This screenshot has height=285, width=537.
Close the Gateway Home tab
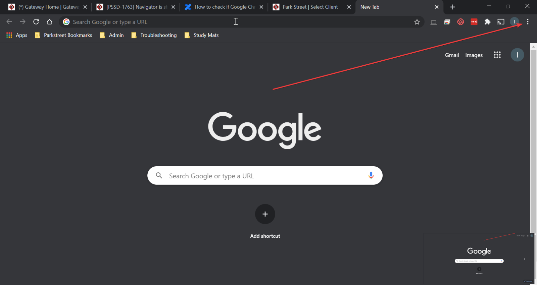pos(85,7)
